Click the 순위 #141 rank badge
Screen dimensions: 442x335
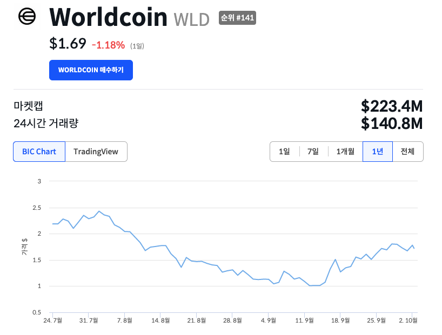[237, 18]
